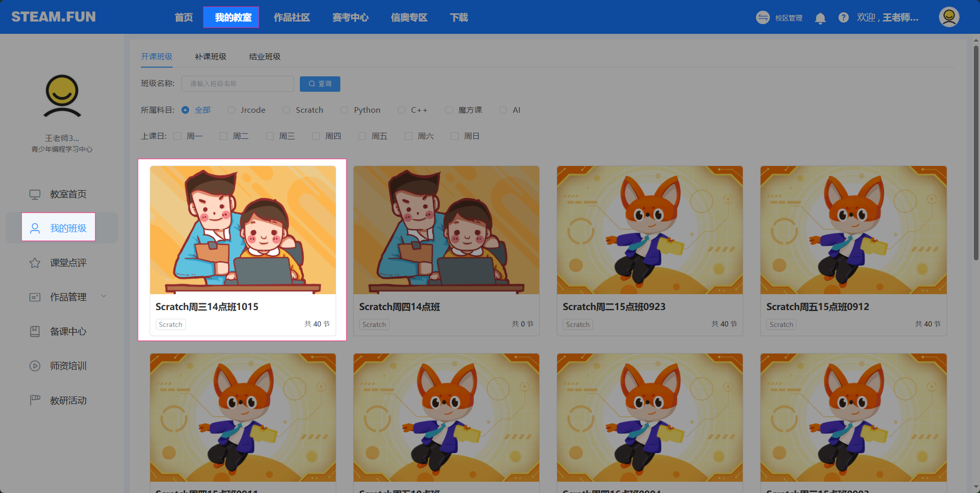Open class card Scratch周四14点班
Viewport: 980px width, 493px height.
(x=446, y=250)
